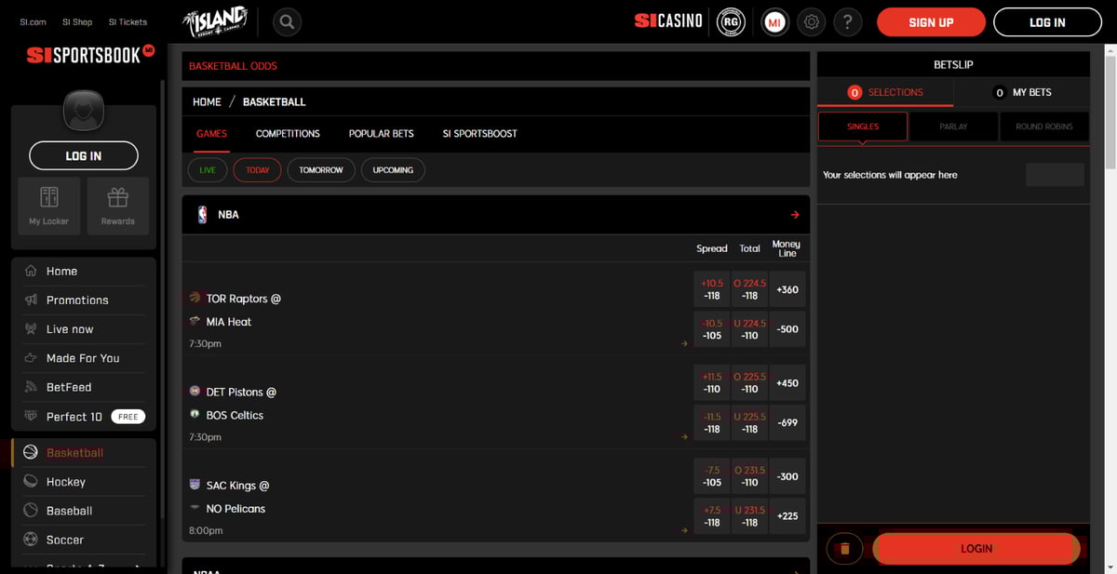This screenshot has width=1117, height=574.
Task: Click the betslip Login button
Action: click(976, 549)
